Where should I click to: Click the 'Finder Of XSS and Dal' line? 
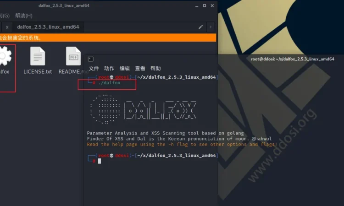pos(179,139)
